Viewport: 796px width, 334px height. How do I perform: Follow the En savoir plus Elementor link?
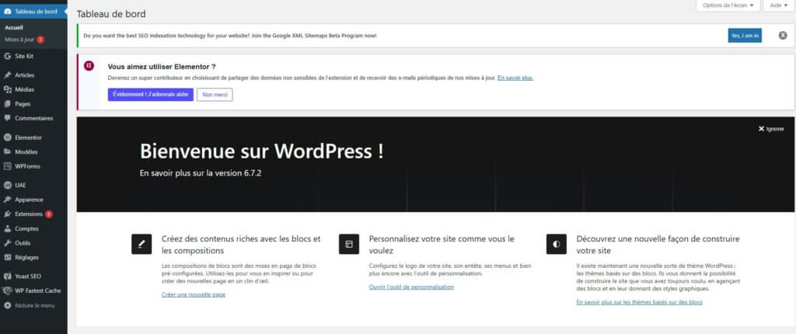[x=515, y=78]
